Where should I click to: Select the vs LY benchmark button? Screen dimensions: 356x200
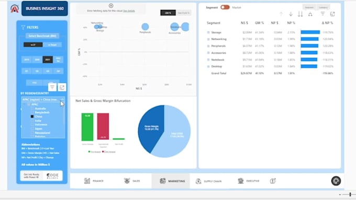point(33,44)
